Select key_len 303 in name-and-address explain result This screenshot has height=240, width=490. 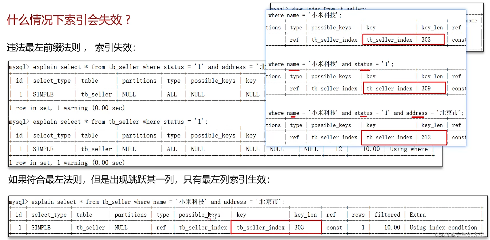pyautogui.click(x=299, y=227)
